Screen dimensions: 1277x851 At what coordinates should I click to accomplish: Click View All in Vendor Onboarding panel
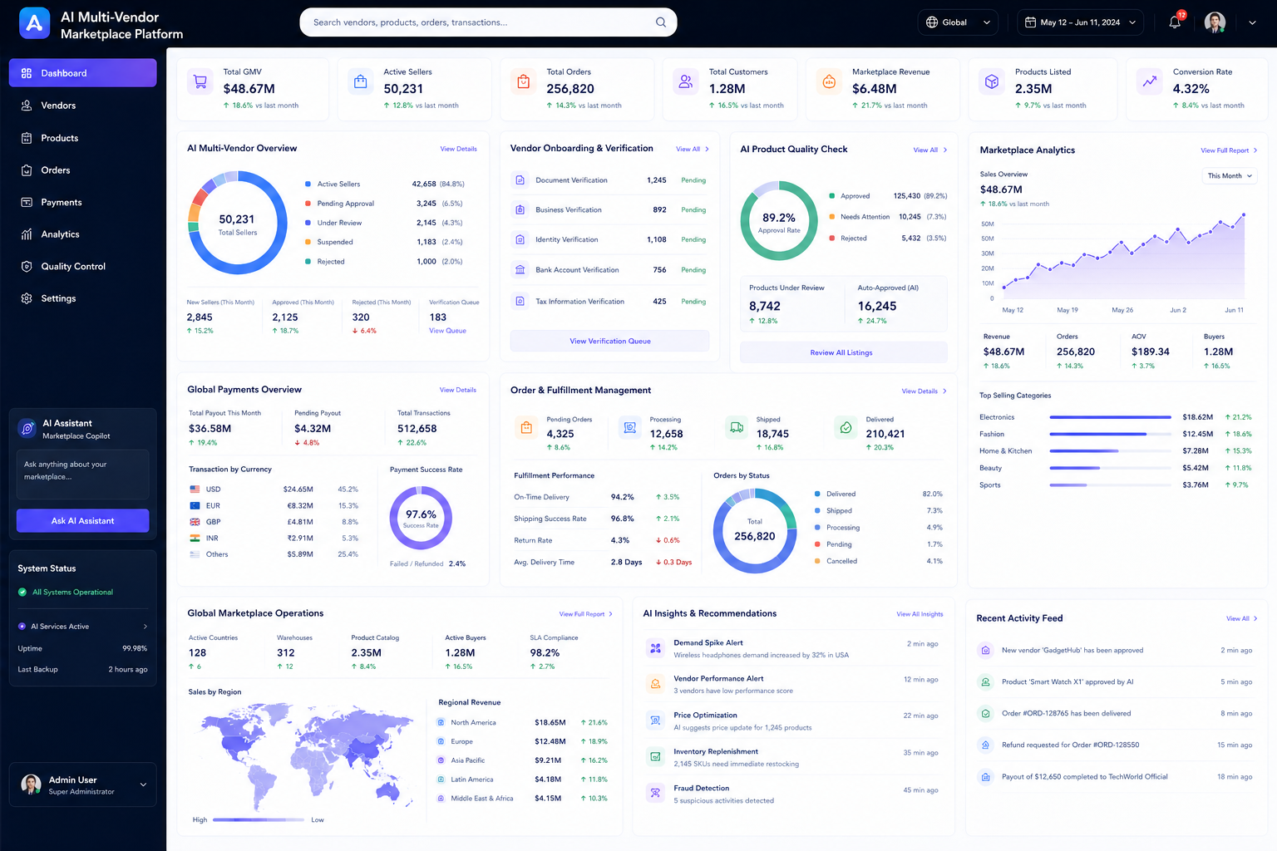coord(693,149)
